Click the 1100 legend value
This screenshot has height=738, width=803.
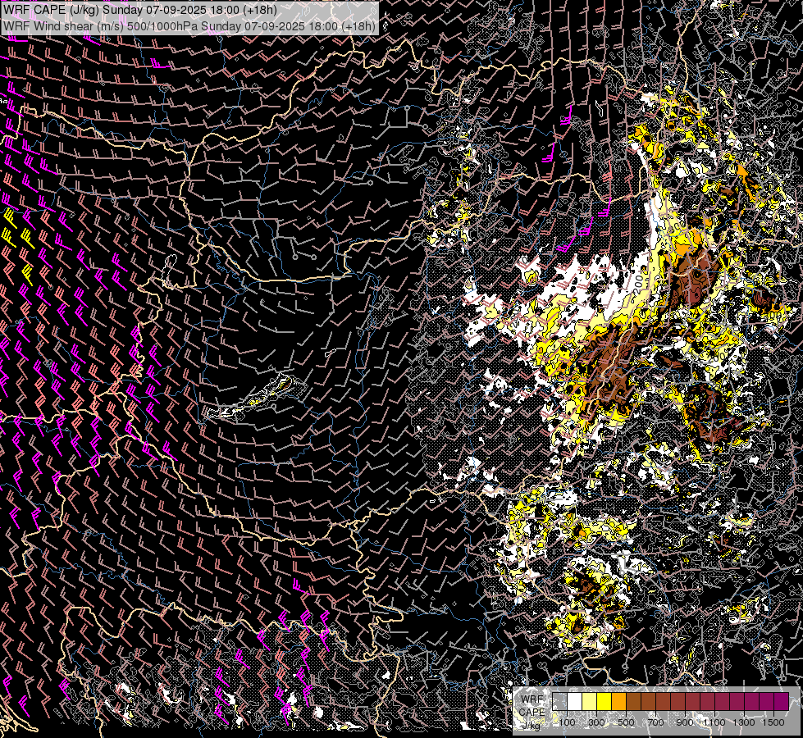714,722
